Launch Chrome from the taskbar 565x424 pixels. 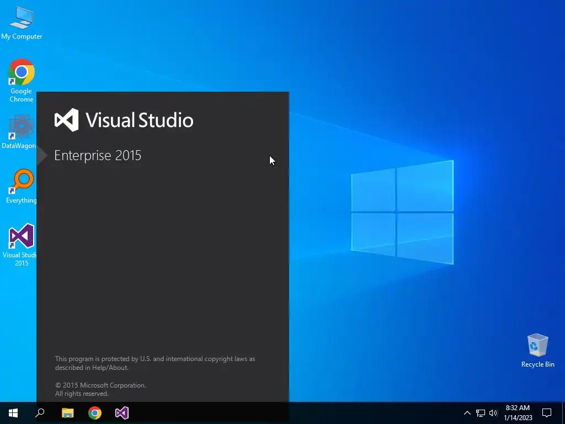point(95,413)
